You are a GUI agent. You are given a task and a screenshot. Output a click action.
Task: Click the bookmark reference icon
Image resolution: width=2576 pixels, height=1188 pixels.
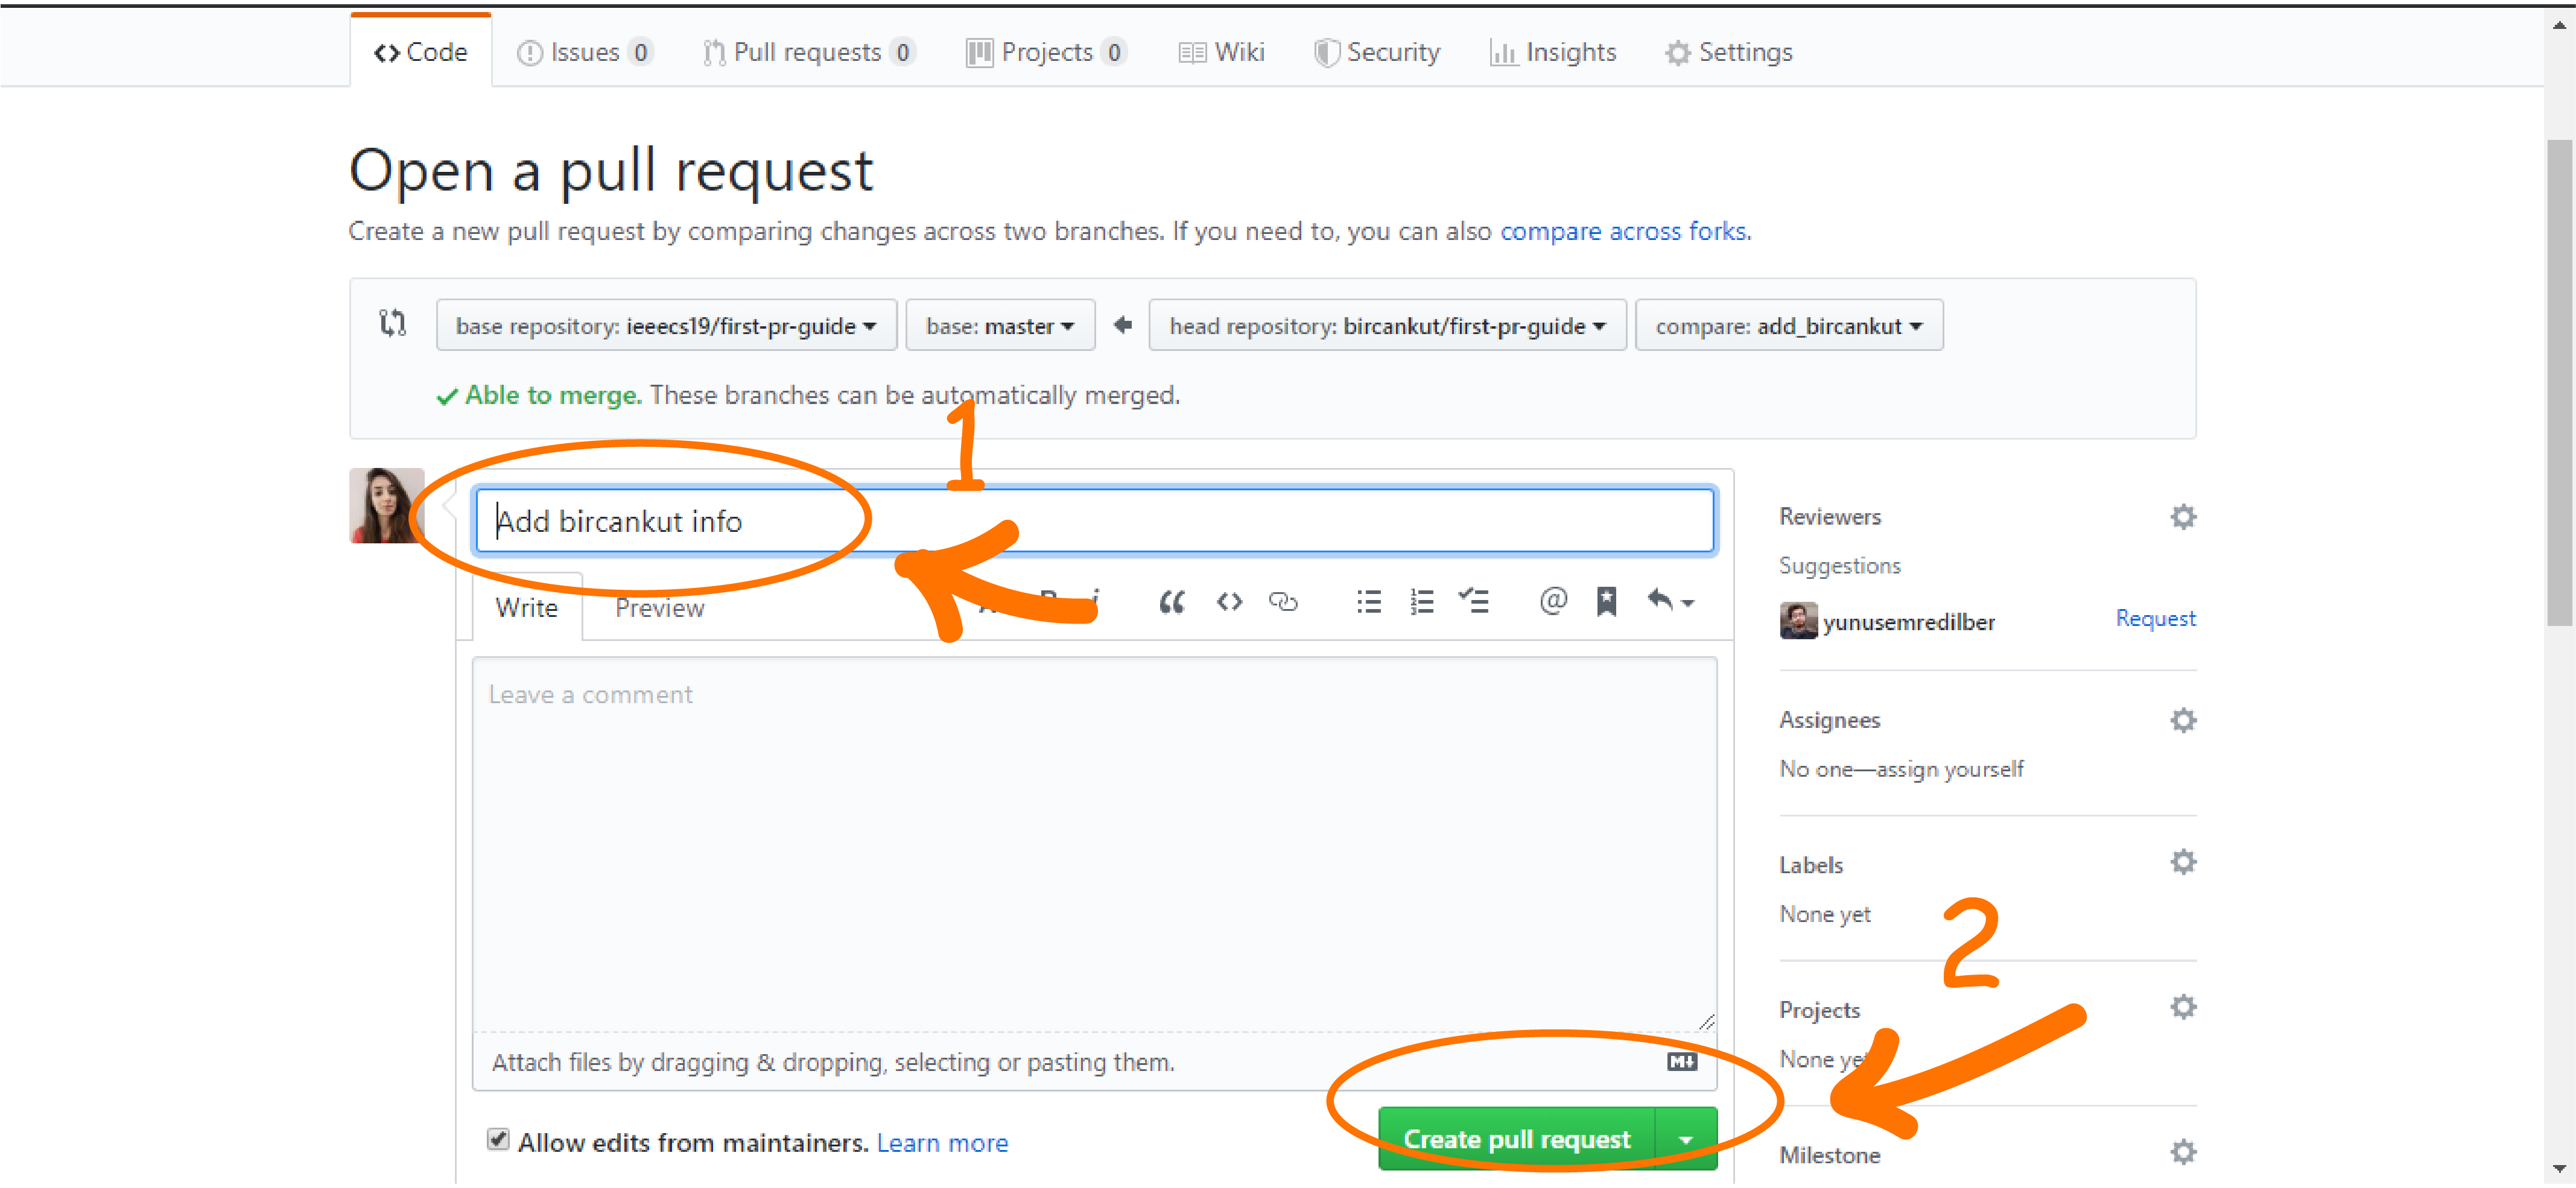point(1606,602)
